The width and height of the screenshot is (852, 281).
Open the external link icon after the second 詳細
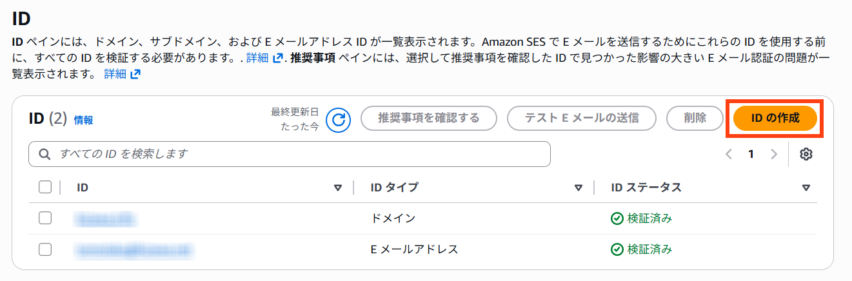[x=135, y=74]
